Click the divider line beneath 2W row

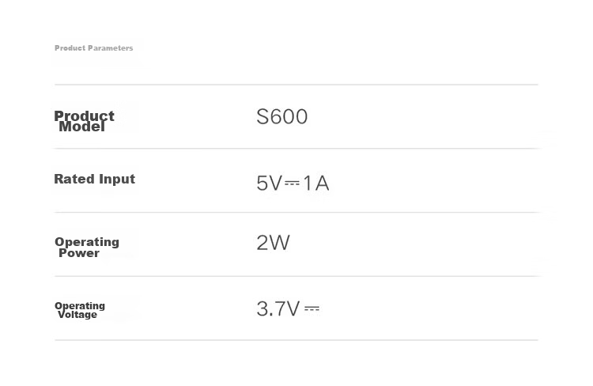[296, 276]
